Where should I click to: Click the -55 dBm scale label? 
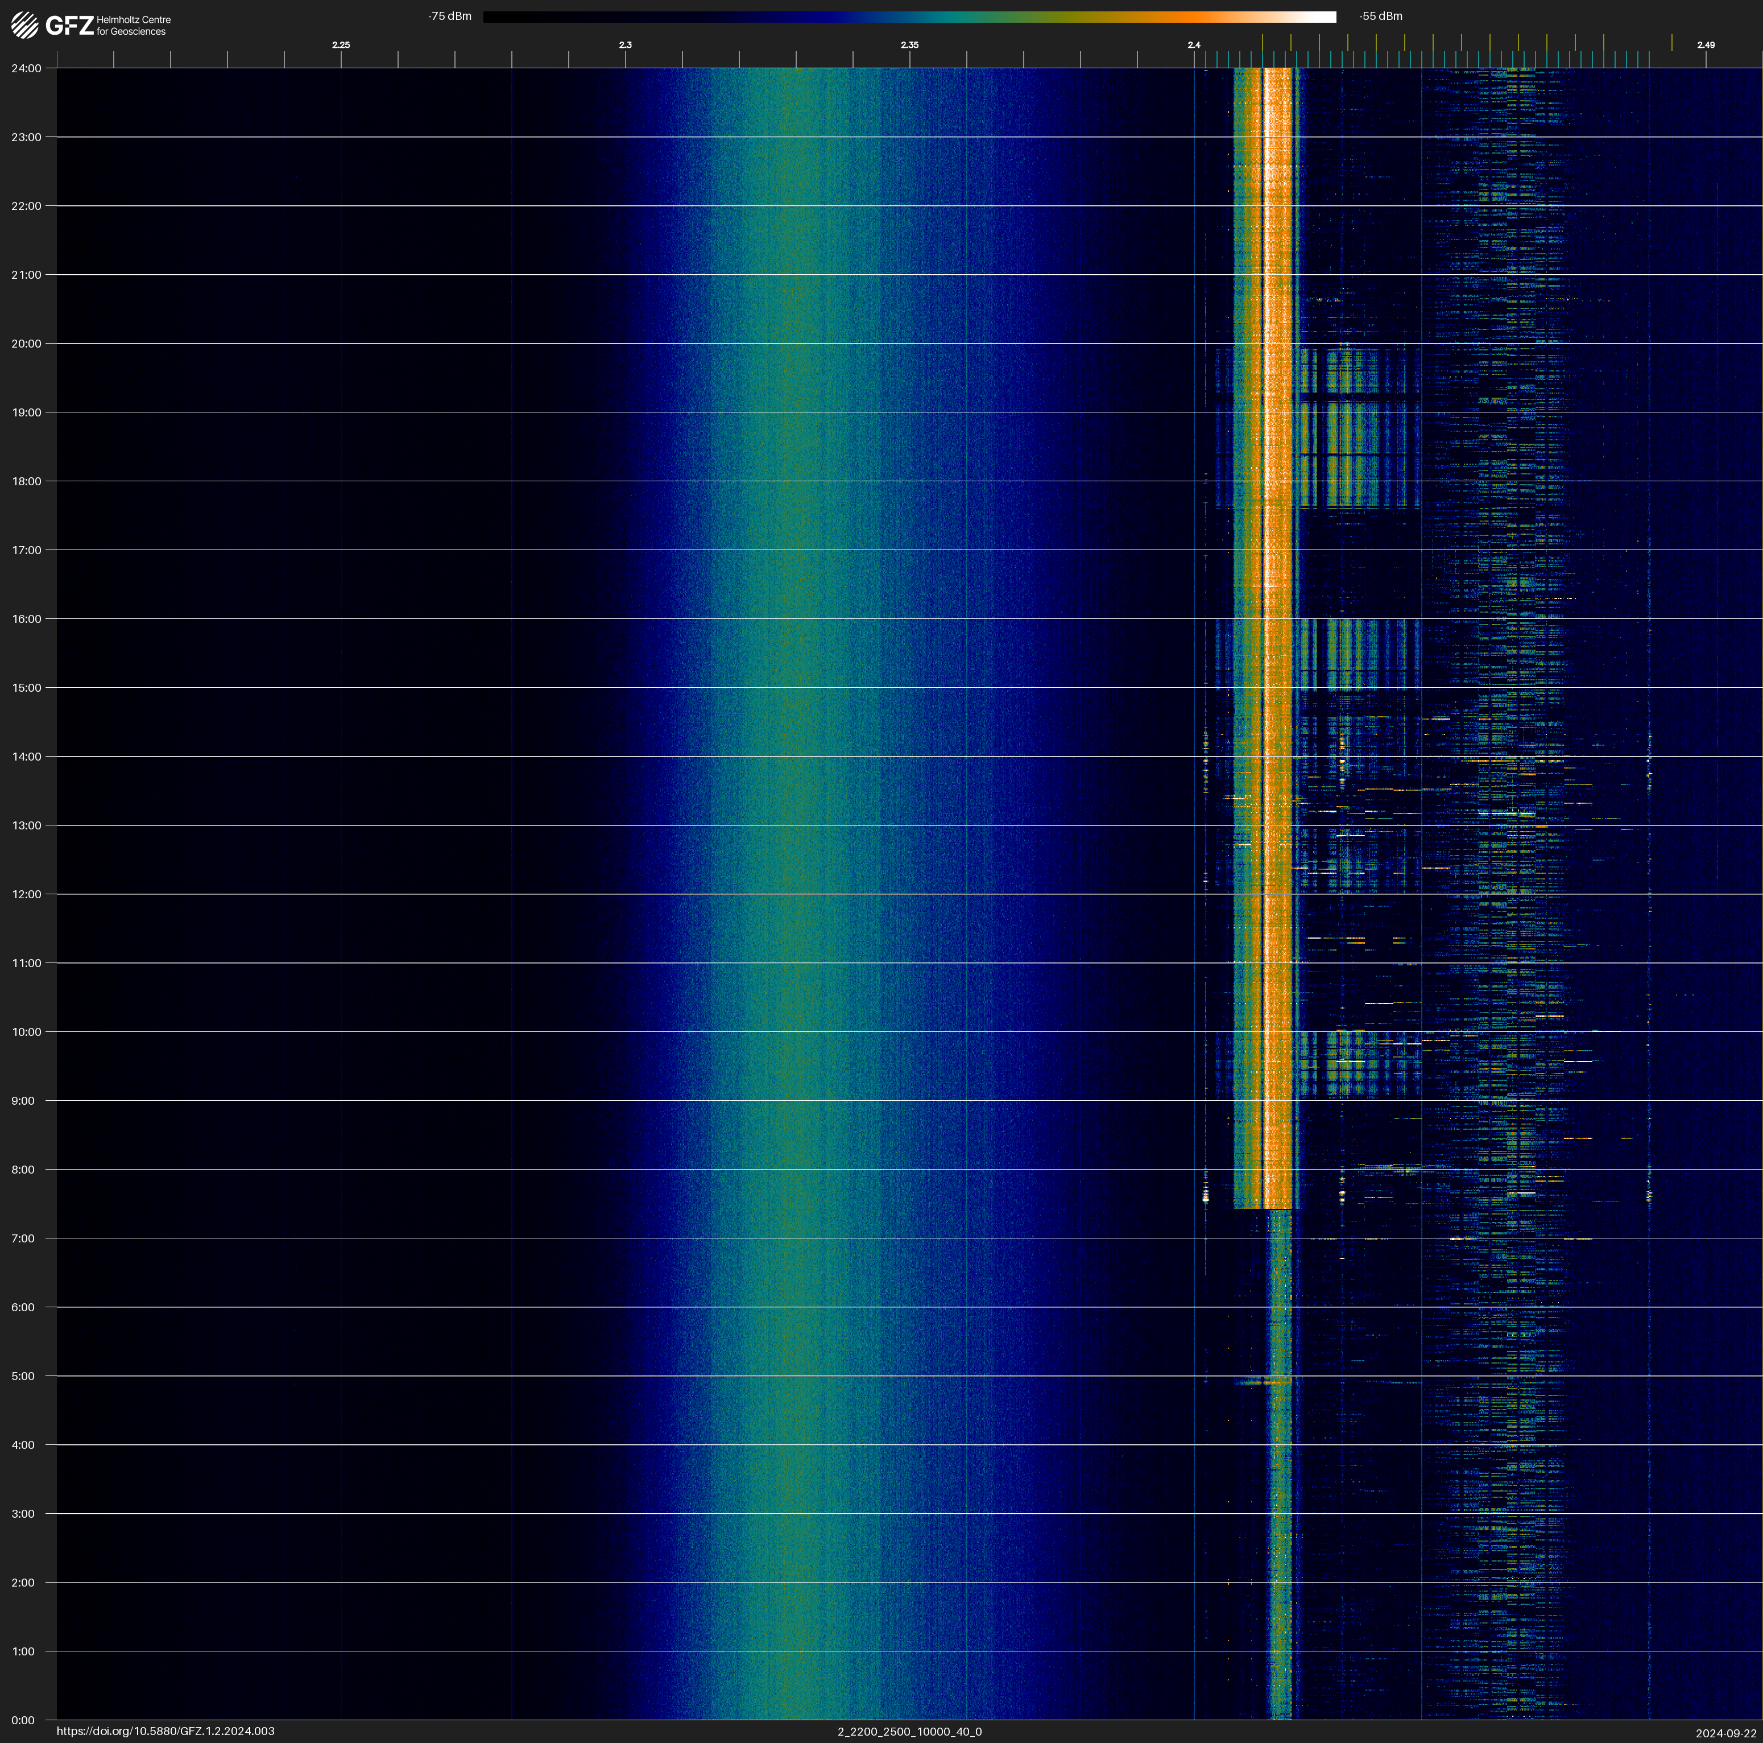tap(1381, 16)
